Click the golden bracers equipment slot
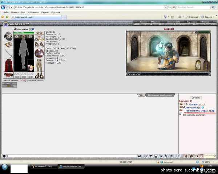This screenshot has width=218, height=174. click(8, 45)
